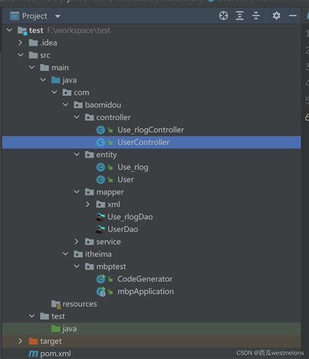Select the User entity class
309x359 pixels.
pyautogui.click(x=125, y=179)
